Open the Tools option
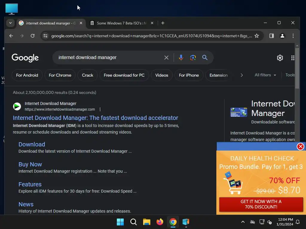 (x=290, y=75)
